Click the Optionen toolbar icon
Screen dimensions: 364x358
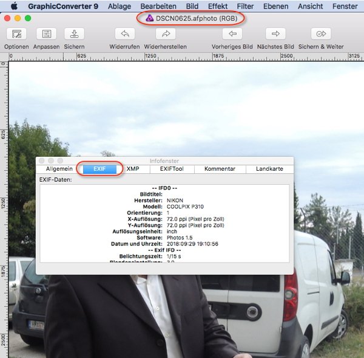point(16,34)
